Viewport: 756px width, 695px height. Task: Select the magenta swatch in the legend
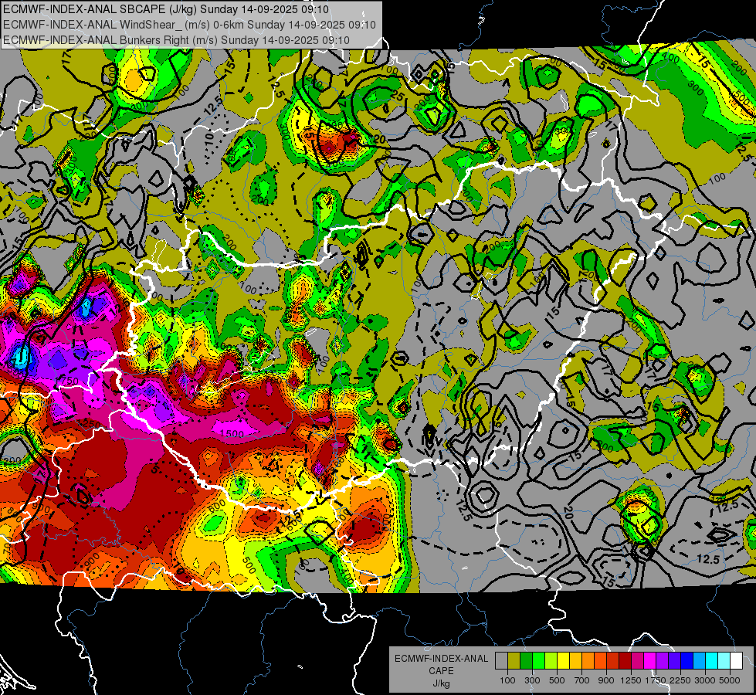[650, 660]
